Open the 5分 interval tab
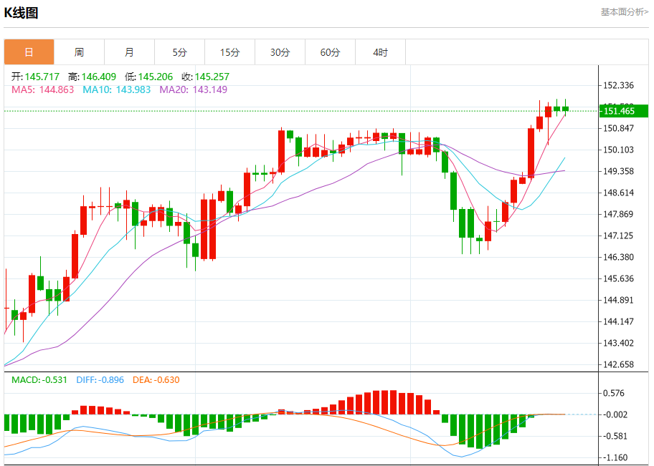Screen dimensions: 654x466 pos(180,52)
